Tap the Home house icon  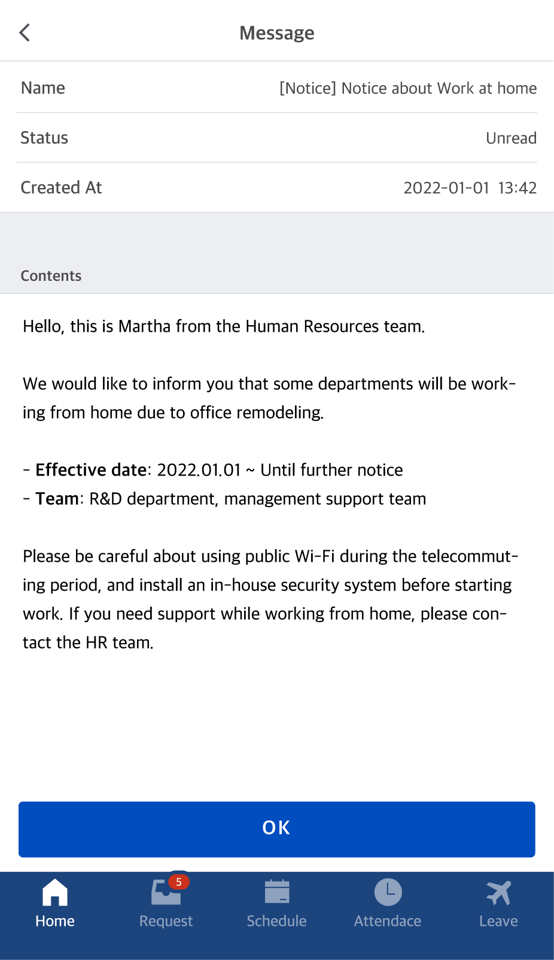tap(55, 892)
